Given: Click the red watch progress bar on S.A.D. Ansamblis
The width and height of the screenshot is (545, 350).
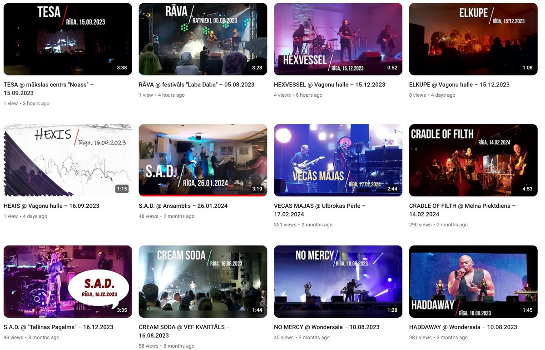Looking at the screenshot, I should 203,195.
